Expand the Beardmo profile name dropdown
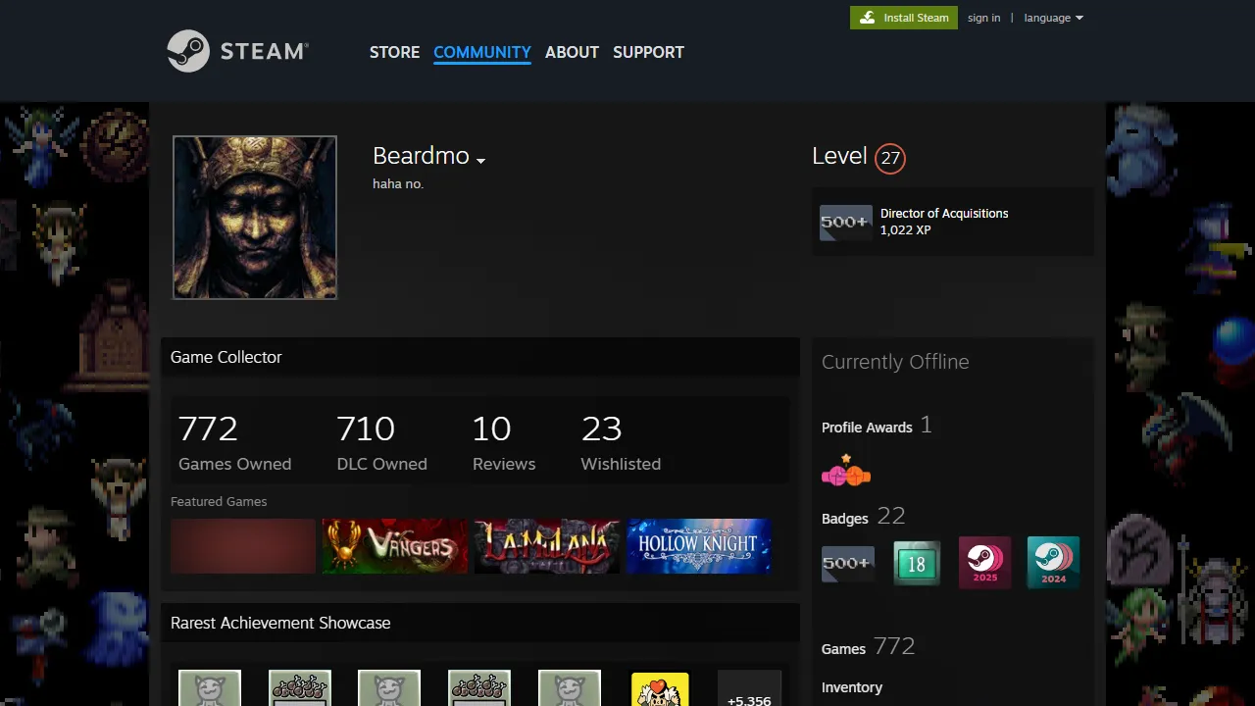 [480, 159]
